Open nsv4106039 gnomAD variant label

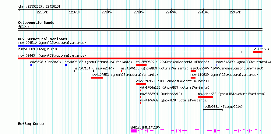tap(174, 100)
